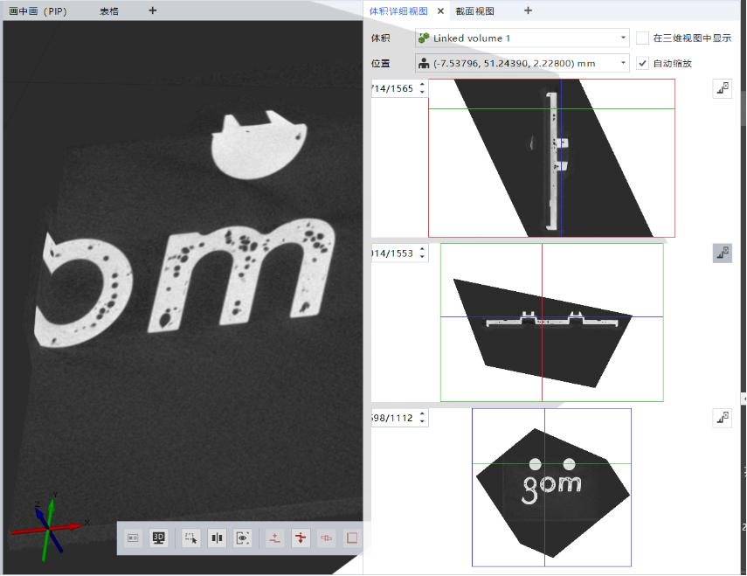This screenshot has height=576, width=747.
Task: Click the 位置 label
Action: point(380,63)
